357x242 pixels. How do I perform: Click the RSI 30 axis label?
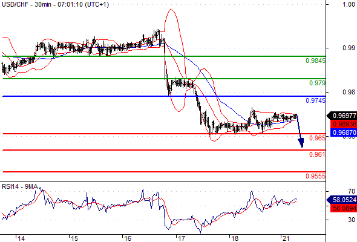pos(352,220)
